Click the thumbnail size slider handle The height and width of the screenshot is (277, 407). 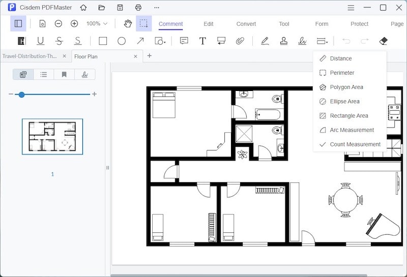point(21,94)
